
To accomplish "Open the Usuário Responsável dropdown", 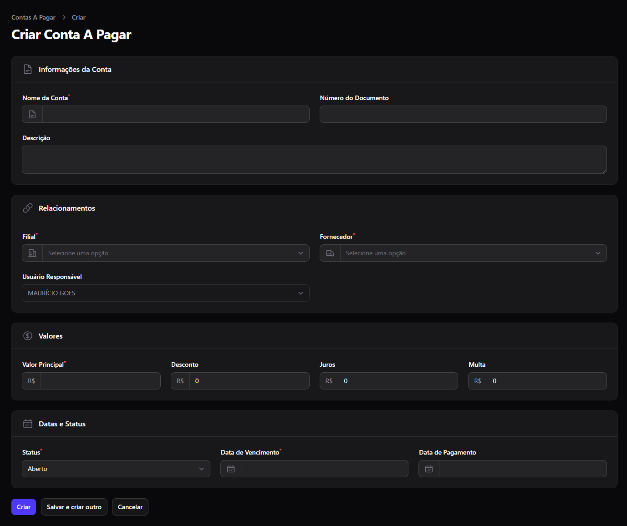I will 166,293.
